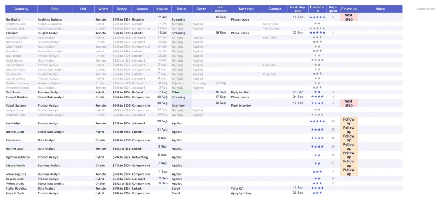Click the Where column header
447x200 pixels.
(103, 9)
